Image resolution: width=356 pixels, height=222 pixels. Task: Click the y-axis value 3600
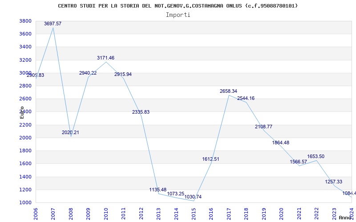coord(25,34)
